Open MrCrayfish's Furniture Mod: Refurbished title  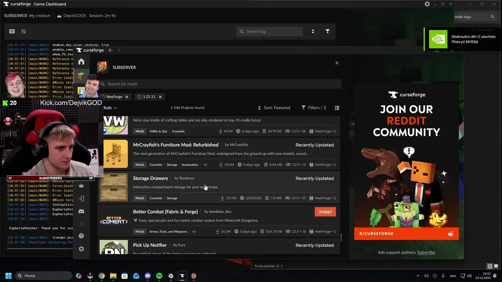pos(176,145)
